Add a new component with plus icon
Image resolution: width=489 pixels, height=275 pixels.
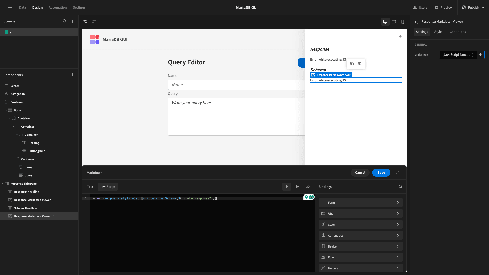pos(73,75)
